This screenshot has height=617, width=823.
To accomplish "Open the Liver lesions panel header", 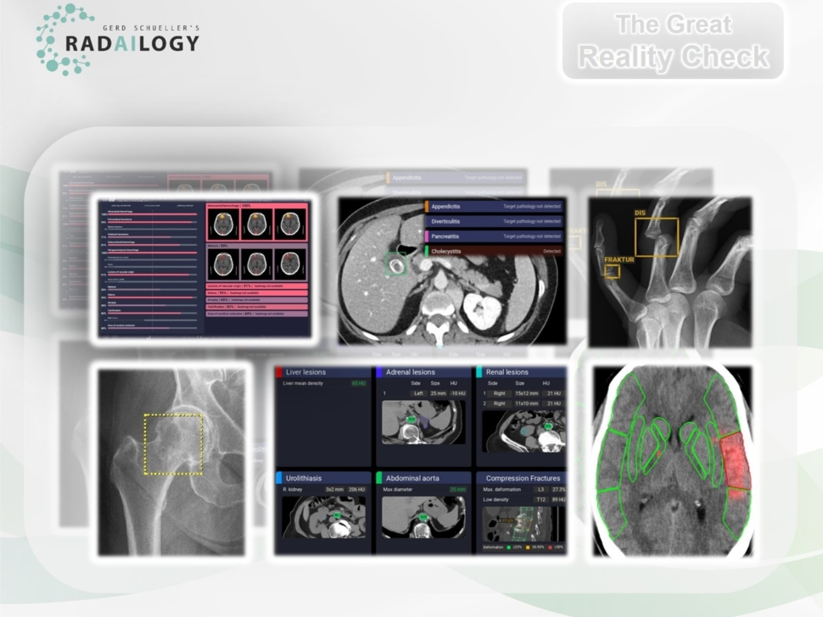I will [x=323, y=372].
